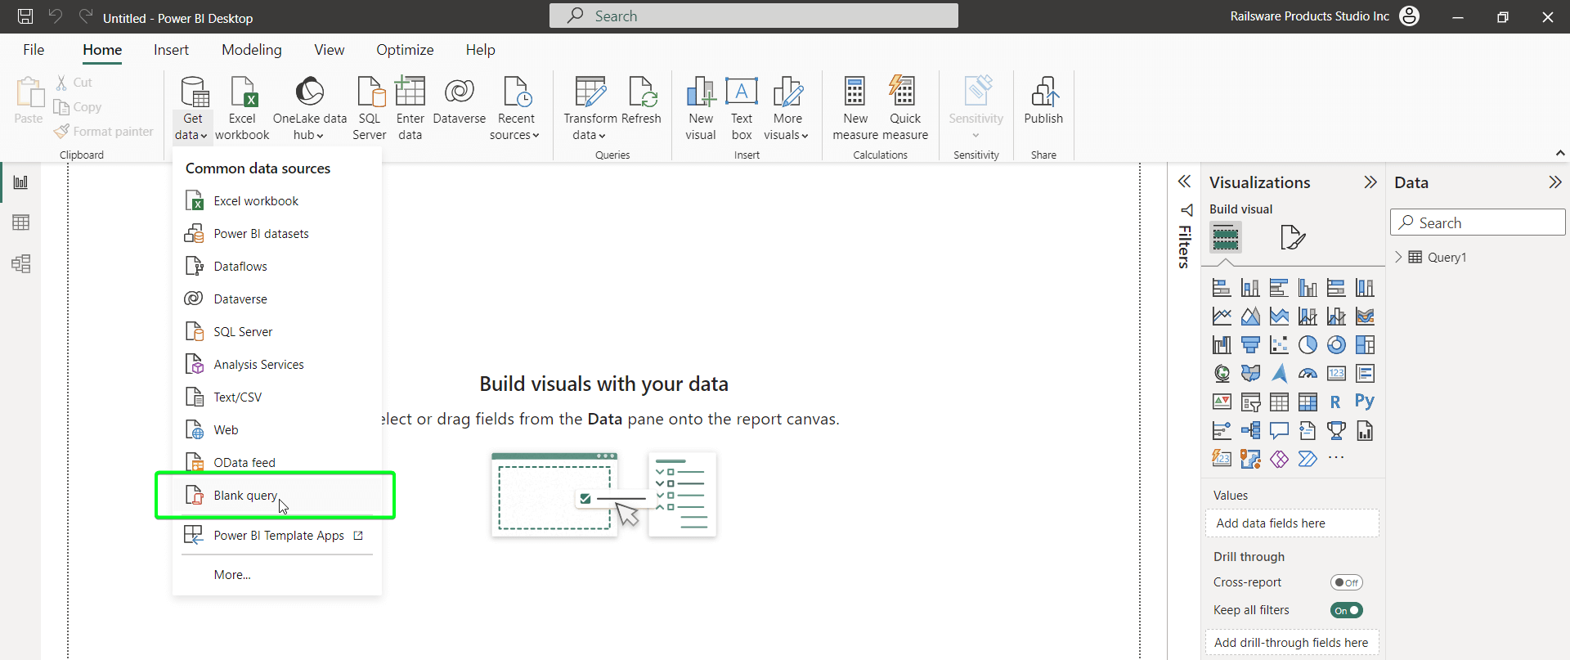
Task: Select the Donut chart visualization
Action: click(x=1336, y=345)
